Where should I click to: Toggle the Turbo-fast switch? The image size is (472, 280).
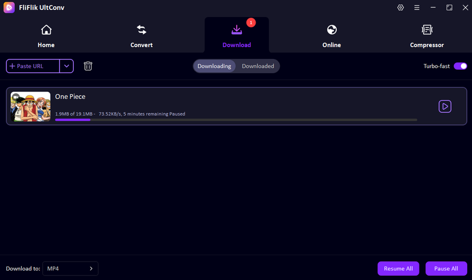(x=460, y=66)
